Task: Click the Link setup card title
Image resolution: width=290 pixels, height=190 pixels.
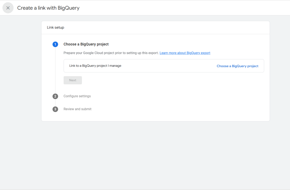Action: pyautogui.click(x=56, y=27)
